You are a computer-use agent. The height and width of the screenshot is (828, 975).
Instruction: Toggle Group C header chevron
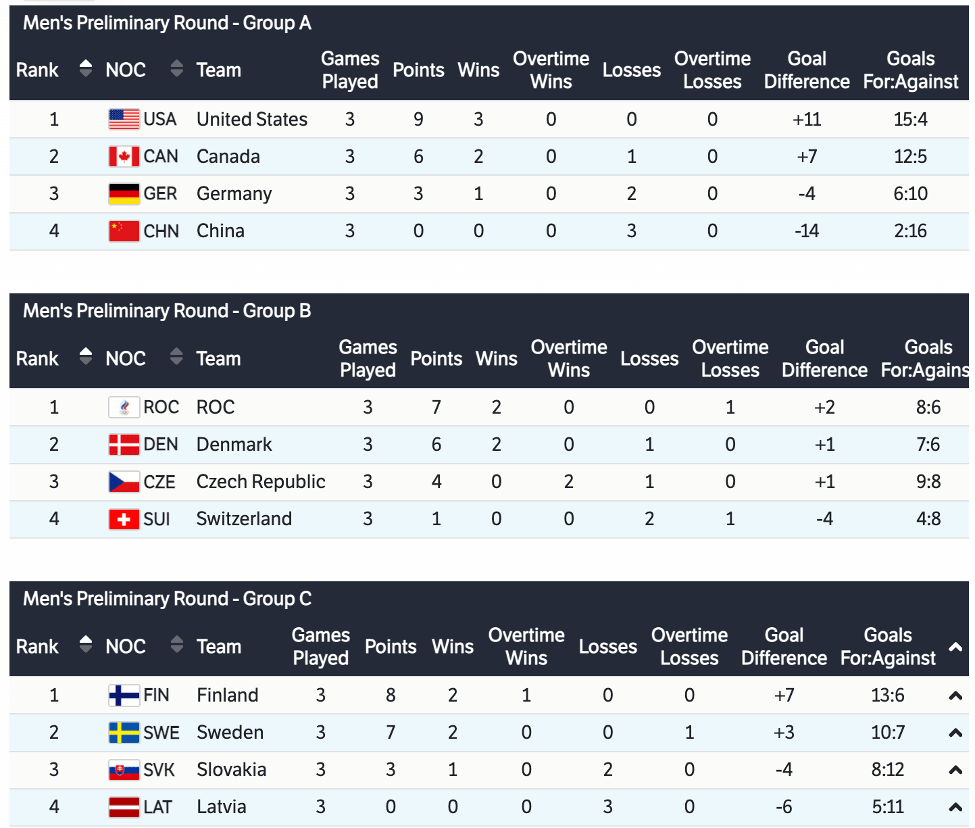point(955,647)
